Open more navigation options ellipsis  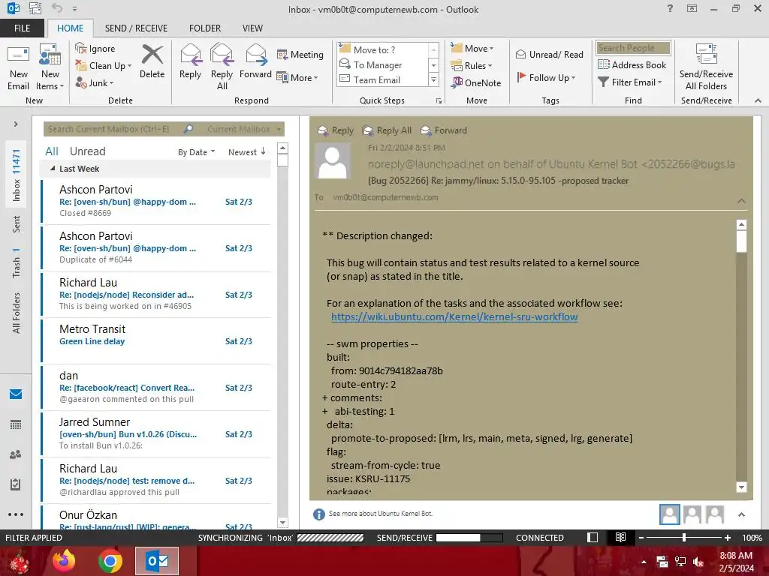16,514
